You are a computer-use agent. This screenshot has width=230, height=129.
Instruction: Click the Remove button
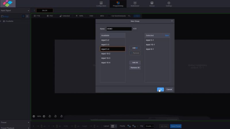click(x=135, y=53)
